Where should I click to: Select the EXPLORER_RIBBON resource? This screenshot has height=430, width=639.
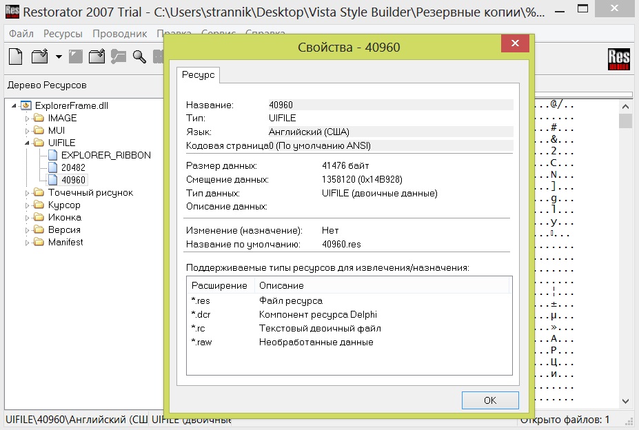[x=106, y=155]
